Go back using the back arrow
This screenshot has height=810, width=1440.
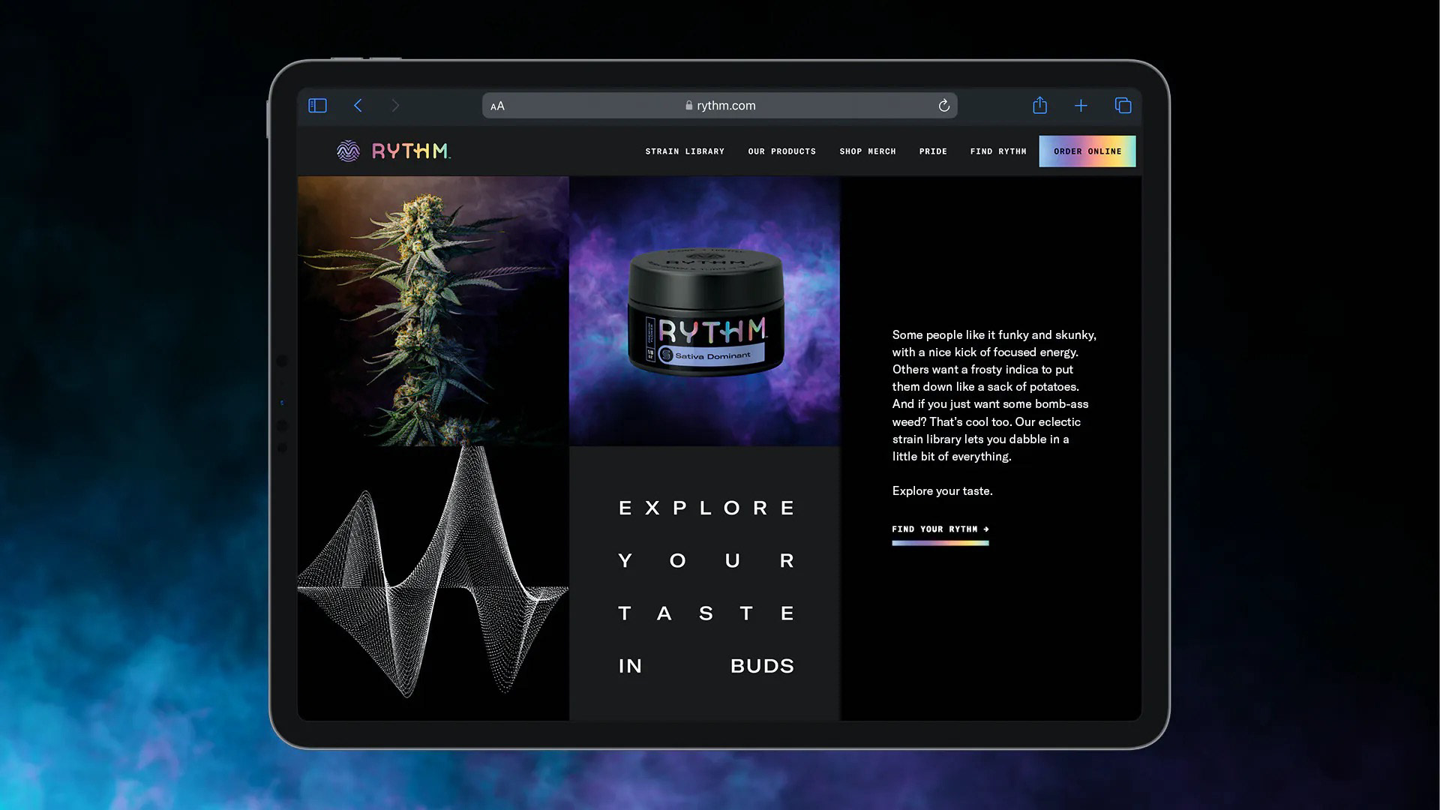coord(358,106)
